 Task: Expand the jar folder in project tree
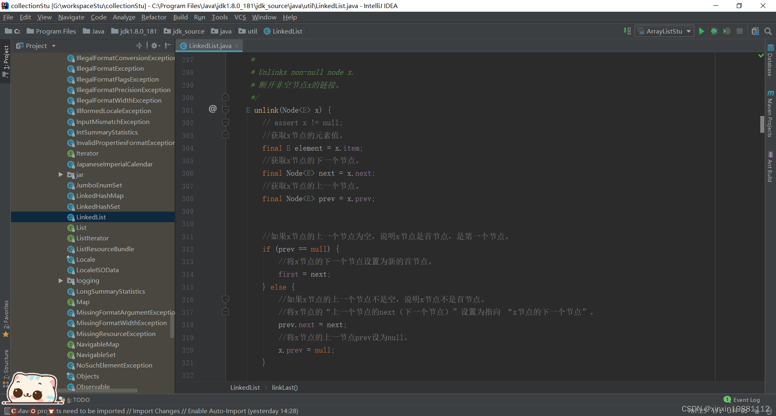[x=61, y=174]
